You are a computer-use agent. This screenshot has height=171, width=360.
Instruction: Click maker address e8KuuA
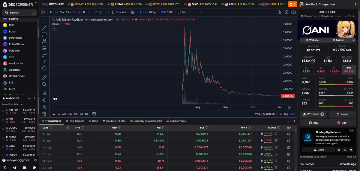(x=268, y=167)
